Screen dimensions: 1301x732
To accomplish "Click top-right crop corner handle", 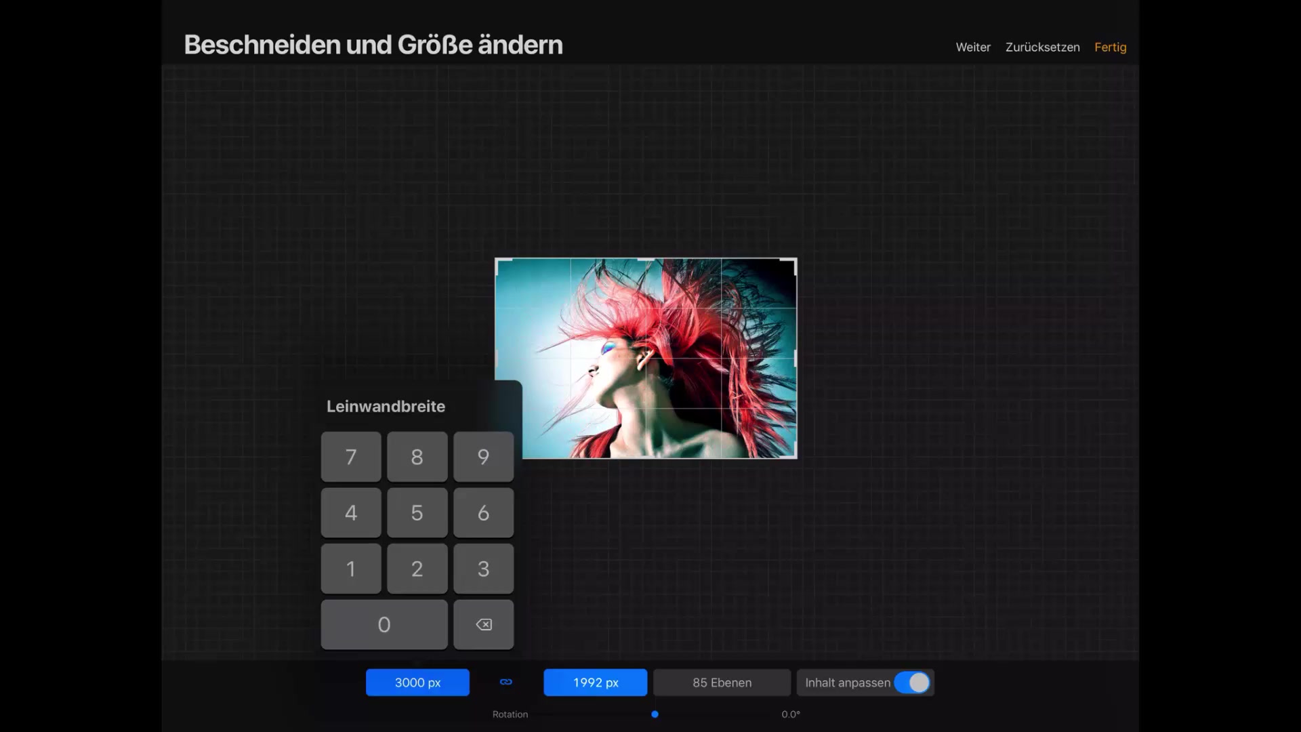I will (x=793, y=262).
